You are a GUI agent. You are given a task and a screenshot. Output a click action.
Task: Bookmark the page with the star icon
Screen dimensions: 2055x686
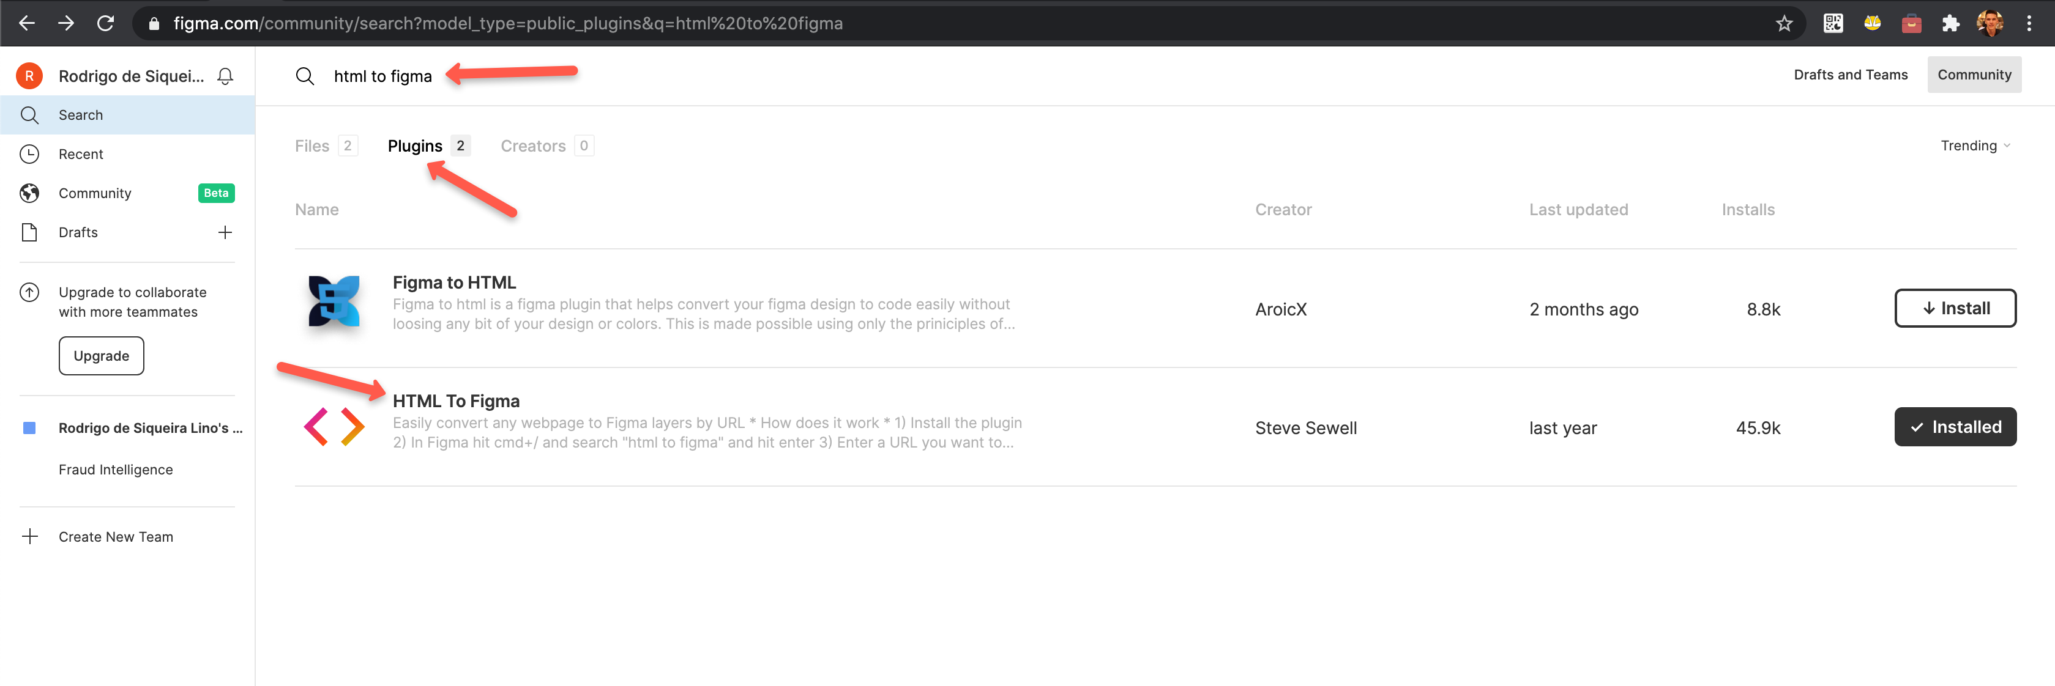pyautogui.click(x=1785, y=23)
